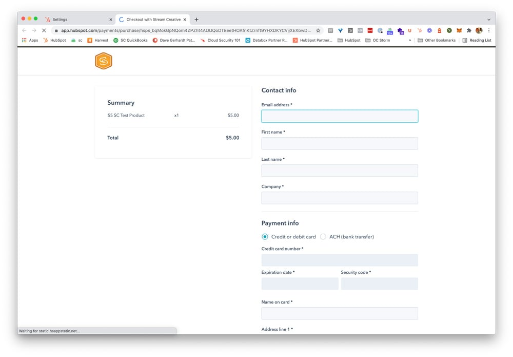Bookmark this page with the star icon
Viewport: 513px width, 357px height.
tap(318, 31)
